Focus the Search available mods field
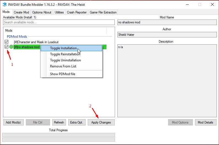The height and width of the screenshot is (145, 219). [59, 22]
